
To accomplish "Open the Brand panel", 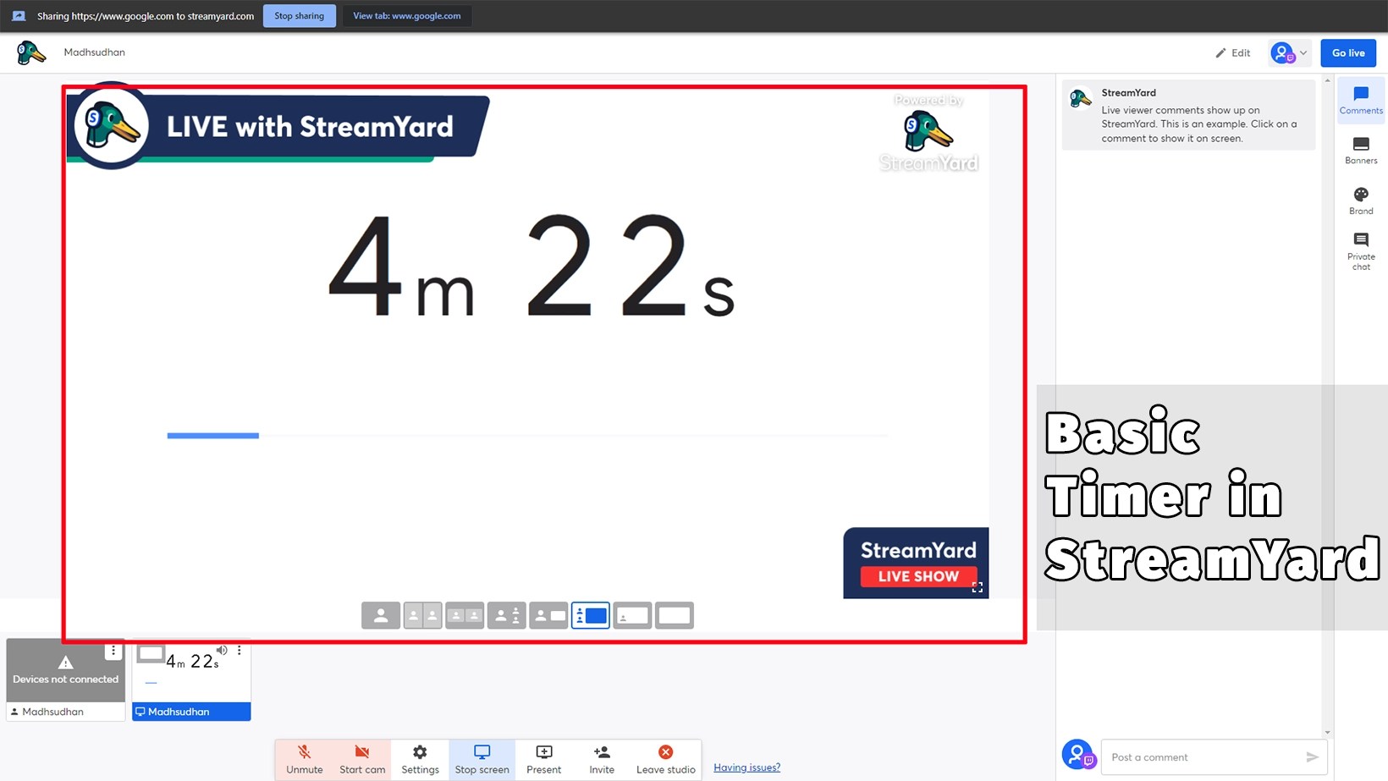I will 1361,201.
